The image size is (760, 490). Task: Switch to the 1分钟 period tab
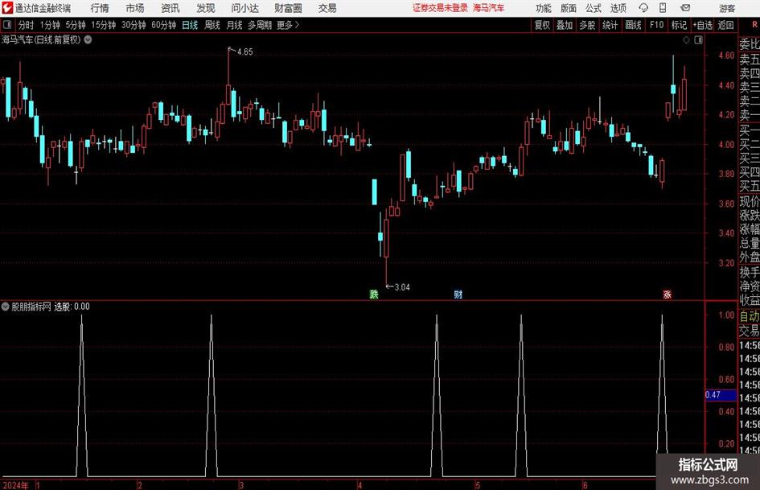[x=49, y=25]
